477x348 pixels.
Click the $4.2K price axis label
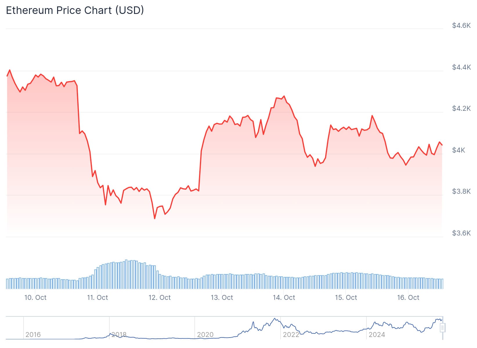[461, 109]
